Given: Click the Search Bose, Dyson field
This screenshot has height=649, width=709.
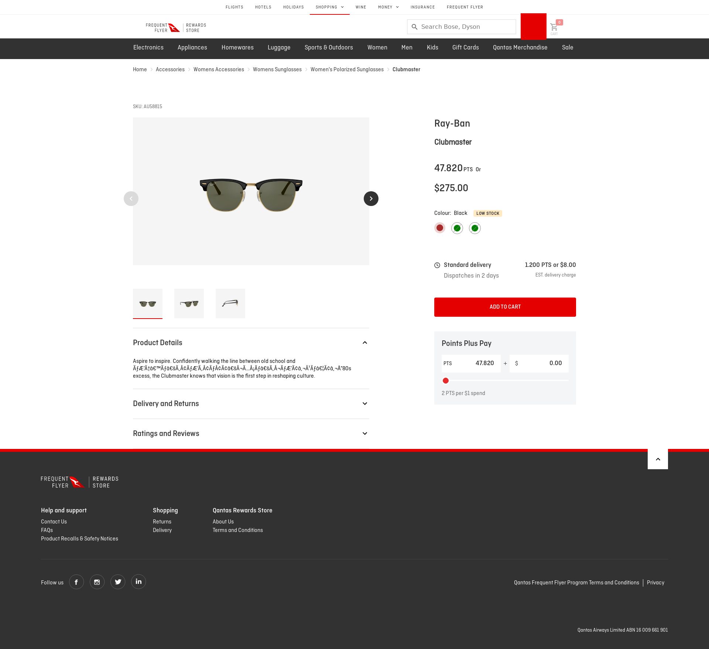Looking at the screenshot, I should (x=462, y=27).
